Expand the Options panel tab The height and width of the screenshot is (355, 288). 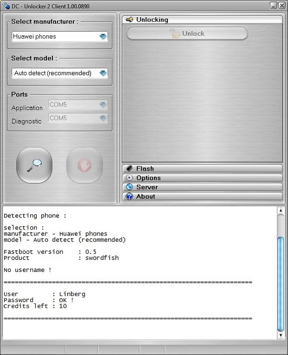203,178
